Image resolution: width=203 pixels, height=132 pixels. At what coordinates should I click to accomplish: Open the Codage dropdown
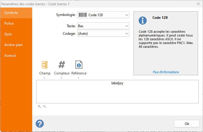(x=126, y=34)
